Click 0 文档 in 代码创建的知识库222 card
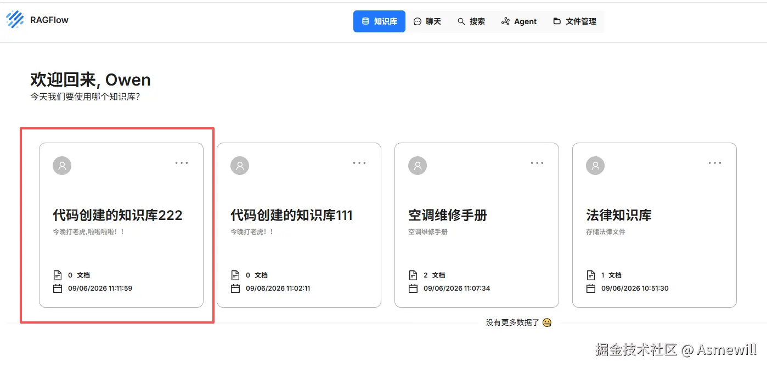Image resolution: width=767 pixels, height=368 pixels. pos(78,275)
